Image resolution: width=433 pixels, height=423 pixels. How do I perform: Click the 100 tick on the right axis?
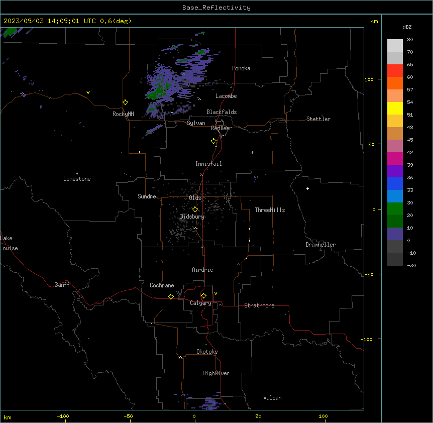[369, 79]
